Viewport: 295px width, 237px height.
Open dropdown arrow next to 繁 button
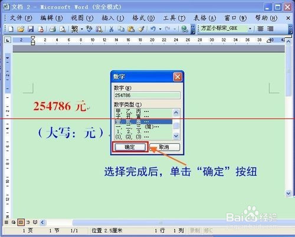[x=82, y=29]
